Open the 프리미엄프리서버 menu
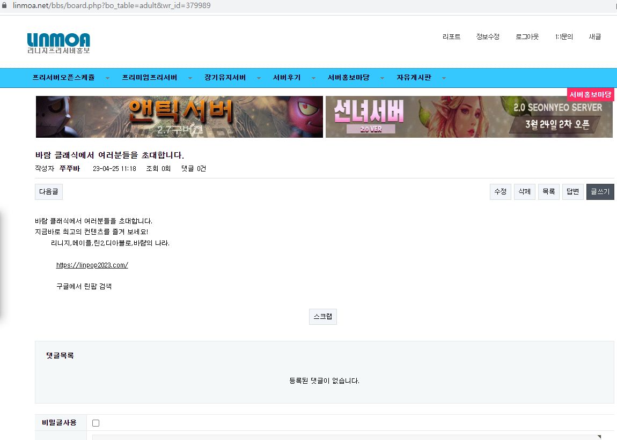Image resolution: width=617 pixels, height=440 pixels. (x=150, y=78)
